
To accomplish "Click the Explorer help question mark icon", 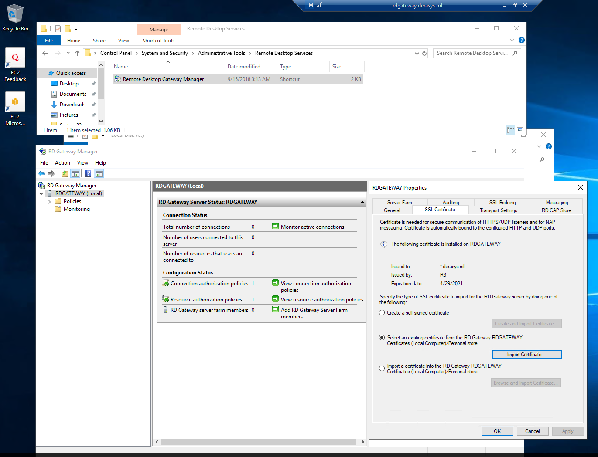I will click(522, 40).
